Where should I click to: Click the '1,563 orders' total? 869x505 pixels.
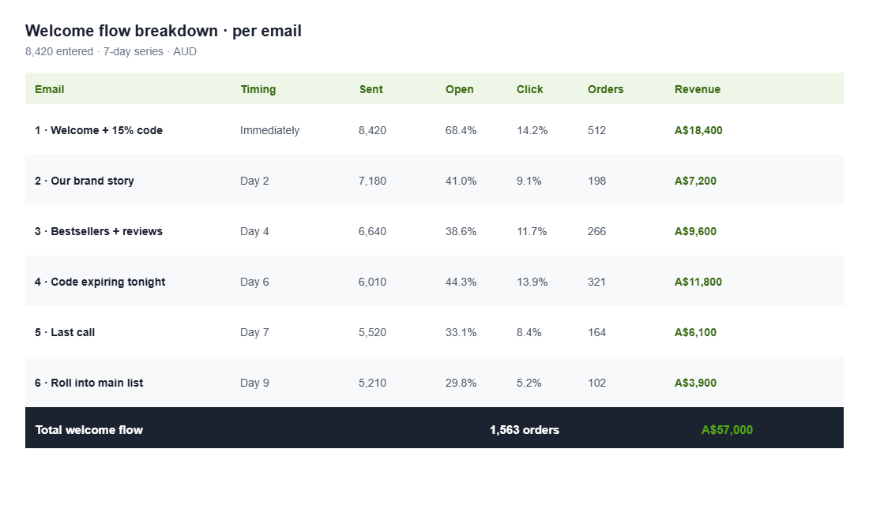525,430
